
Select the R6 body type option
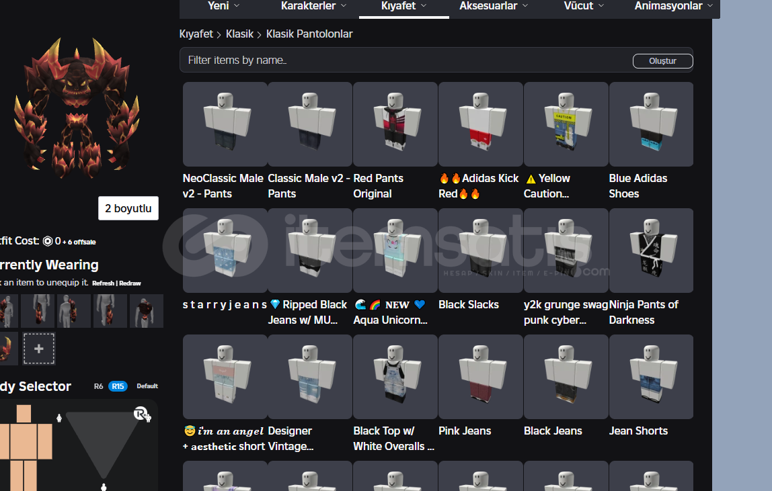click(x=98, y=386)
